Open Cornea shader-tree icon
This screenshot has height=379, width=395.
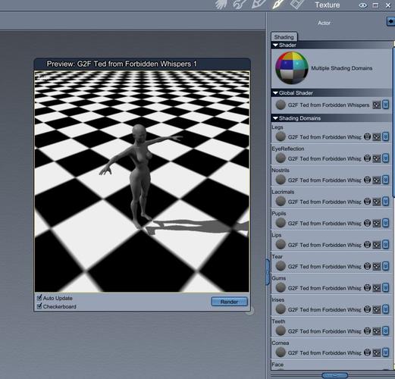coord(377,353)
